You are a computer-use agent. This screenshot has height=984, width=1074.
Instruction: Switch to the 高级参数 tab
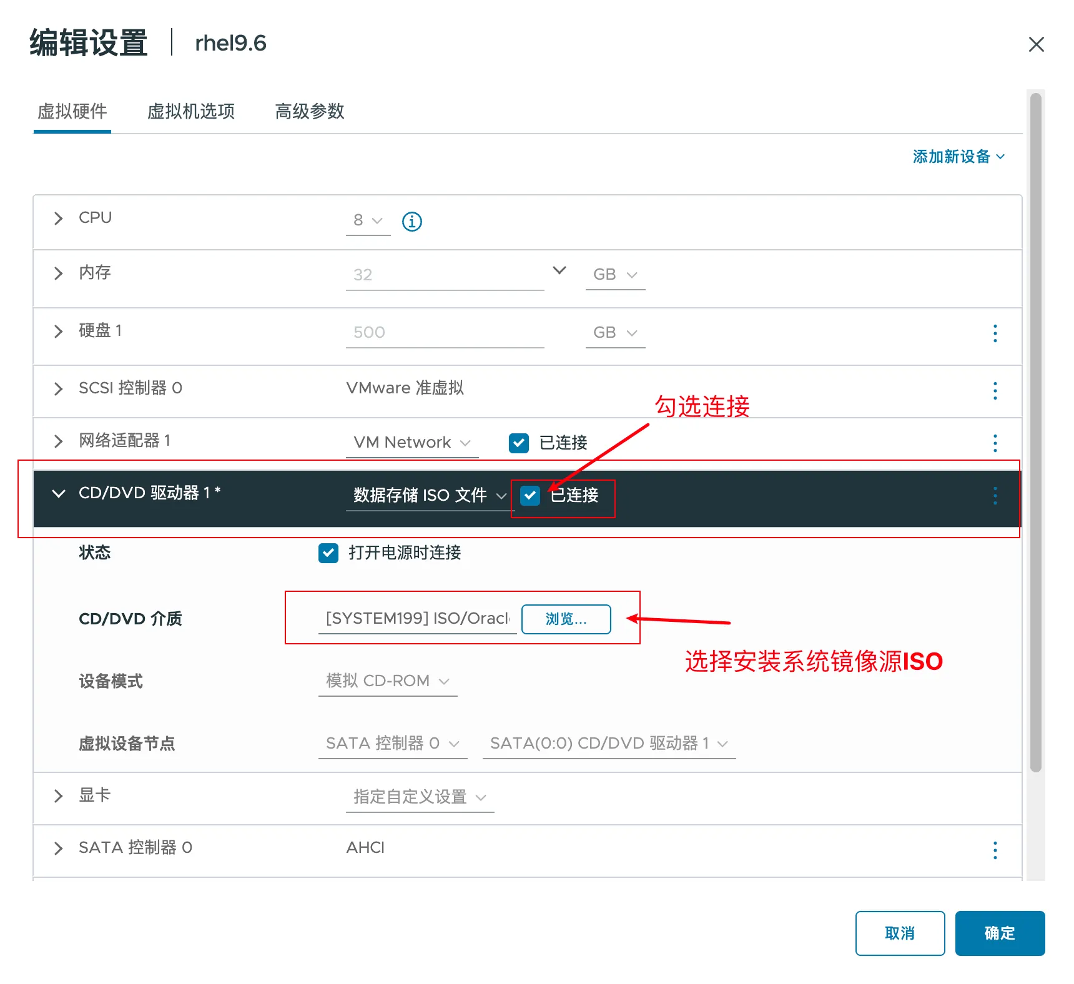point(309,112)
